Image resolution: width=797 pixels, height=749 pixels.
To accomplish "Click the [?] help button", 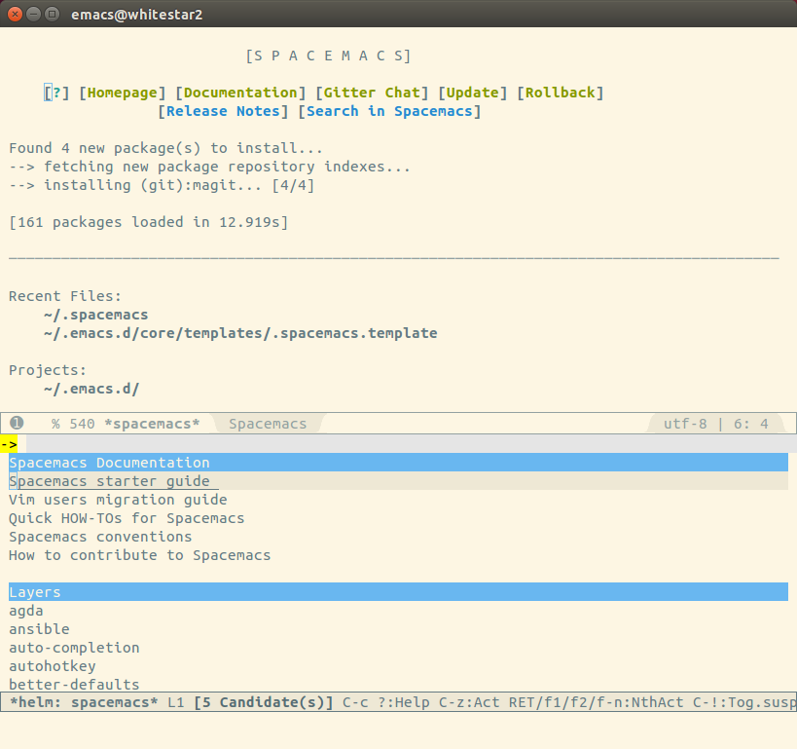I will coord(56,93).
